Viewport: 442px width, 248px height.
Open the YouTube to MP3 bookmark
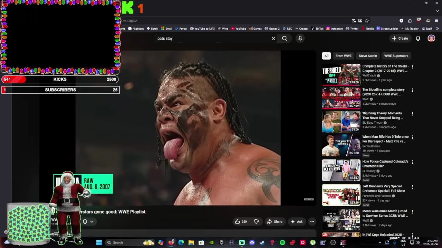tap(202, 29)
